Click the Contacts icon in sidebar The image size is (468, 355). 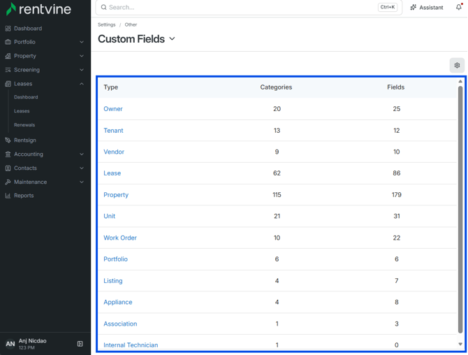tap(8, 168)
